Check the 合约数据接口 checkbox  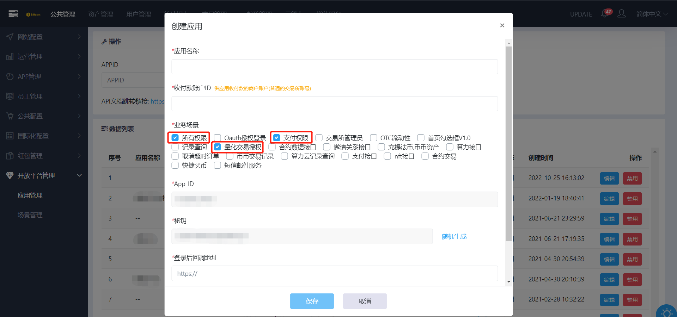pos(272,147)
